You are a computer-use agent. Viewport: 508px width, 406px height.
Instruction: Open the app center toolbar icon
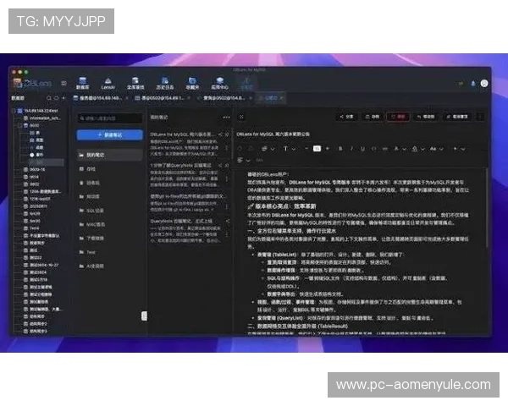219,83
